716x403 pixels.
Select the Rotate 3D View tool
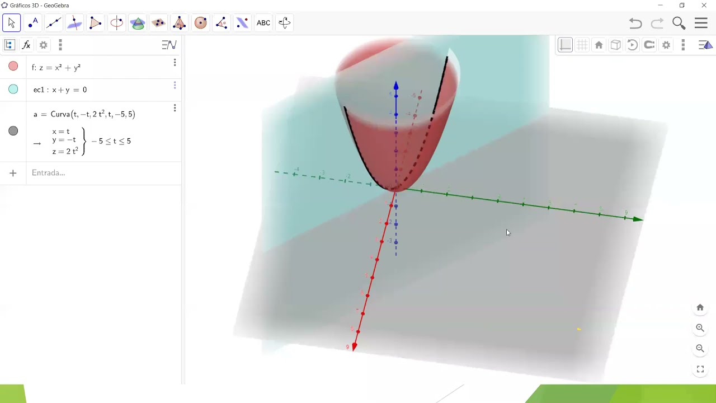(284, 22)
